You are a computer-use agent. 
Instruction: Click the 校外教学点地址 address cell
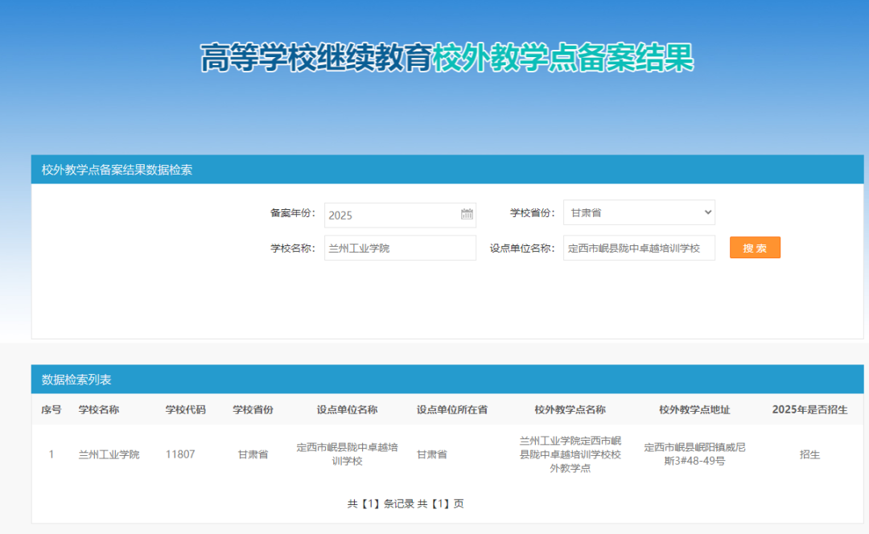695,454
